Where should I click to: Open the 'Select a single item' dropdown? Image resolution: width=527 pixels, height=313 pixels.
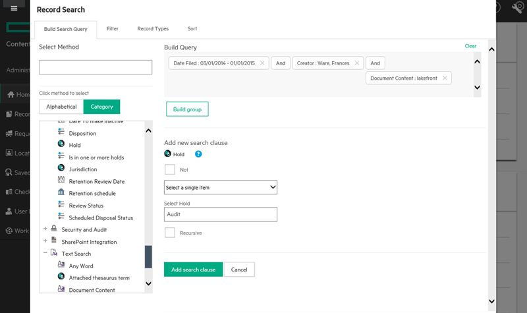coord(220,188)
